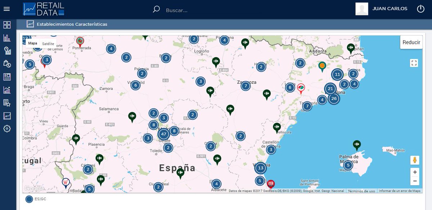Click the orange-green pin south of Andorra
The height and width of the screenshot is (210, 432).
[322, 67]
